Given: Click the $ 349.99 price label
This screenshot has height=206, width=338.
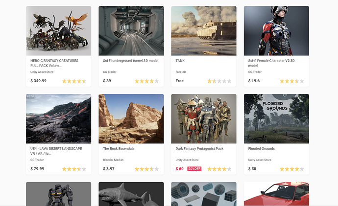Looking at the screenshot, I should 38,81.
